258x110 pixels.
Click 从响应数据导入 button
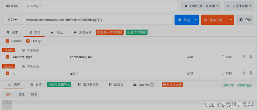coord(59,85)
